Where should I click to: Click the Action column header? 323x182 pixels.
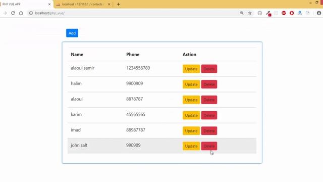(189, 55)
